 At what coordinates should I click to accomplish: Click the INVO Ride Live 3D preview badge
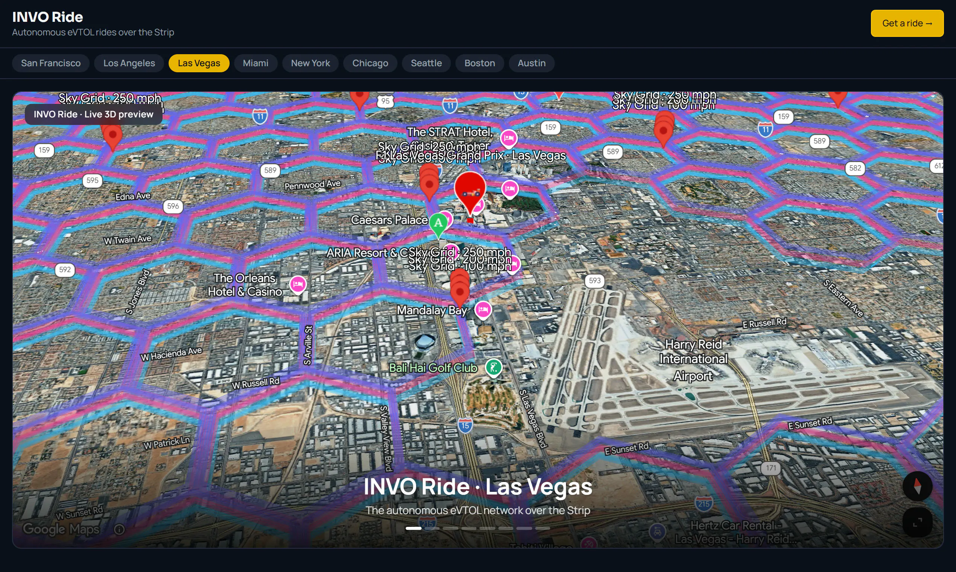94,114
